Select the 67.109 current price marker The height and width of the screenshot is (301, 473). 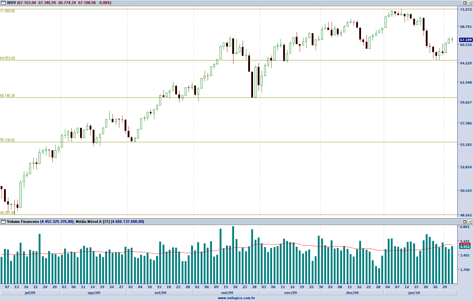465,40
